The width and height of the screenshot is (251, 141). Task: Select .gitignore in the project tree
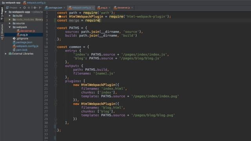pos(22,38)
